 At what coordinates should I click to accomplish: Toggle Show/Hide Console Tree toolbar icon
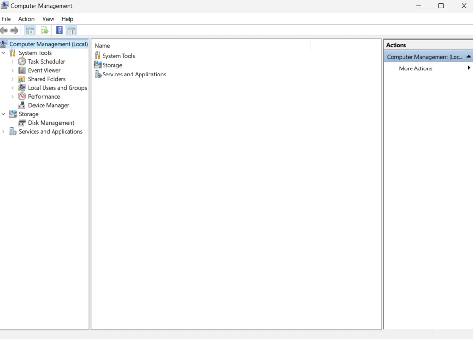point(30,30)
